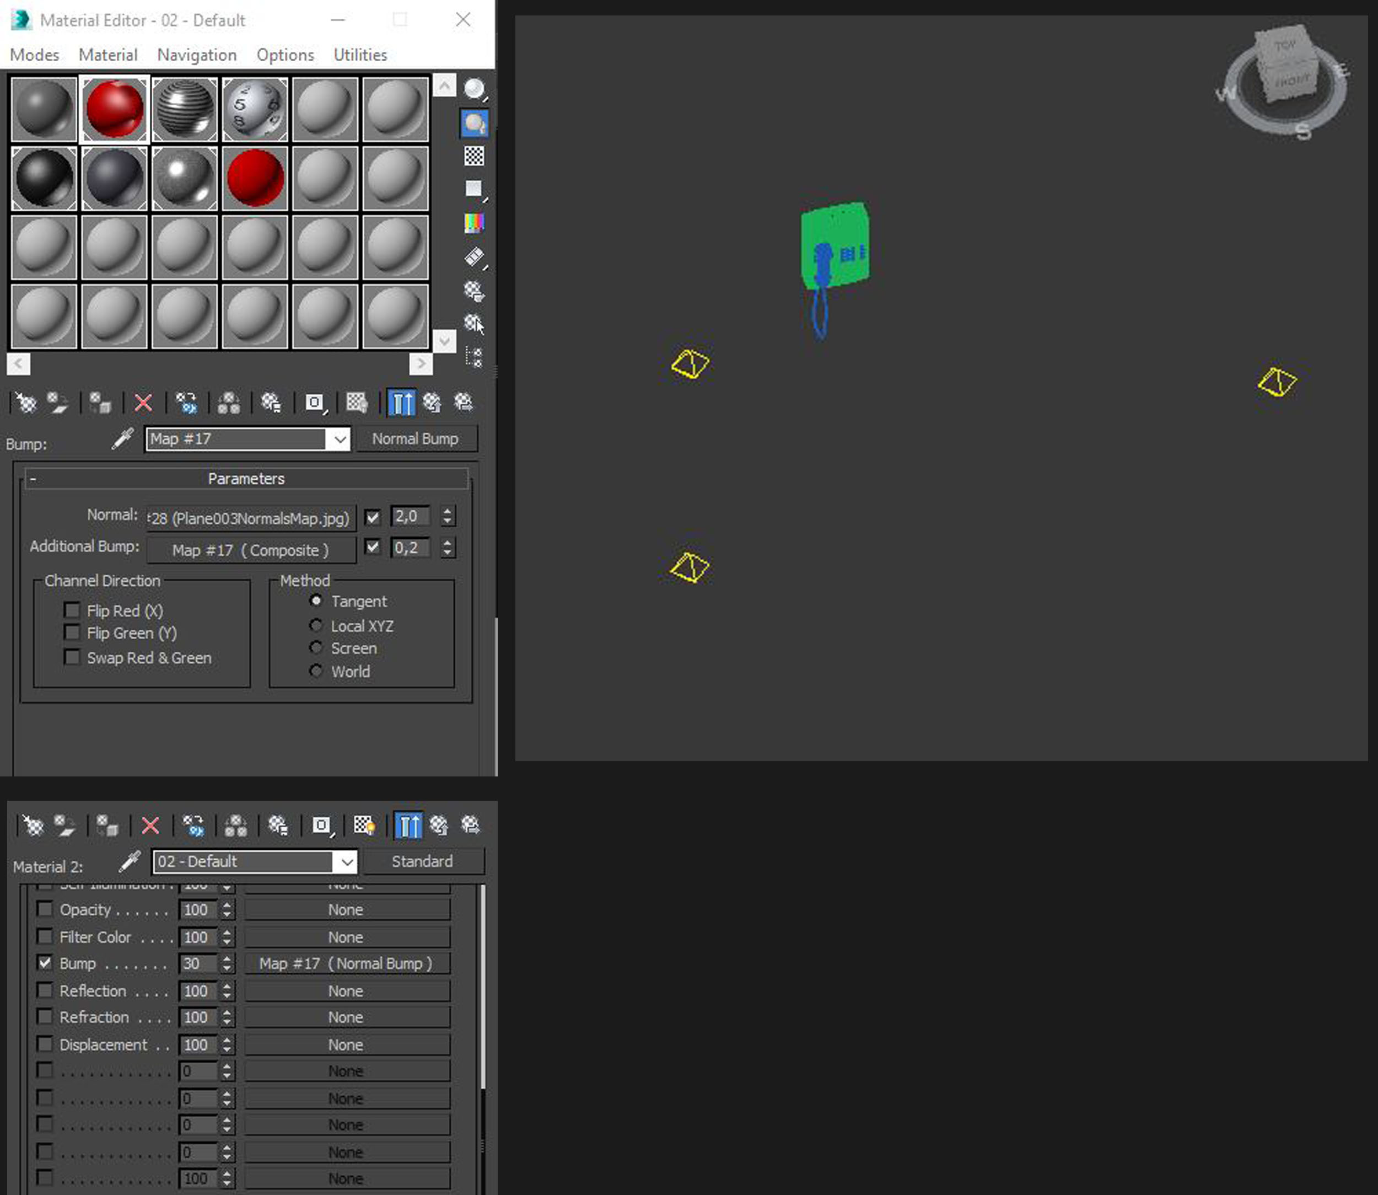Click red X Reset Map icon in upper toolbar
Viewport: 1378px width, 1195px height.
[143, 402]
